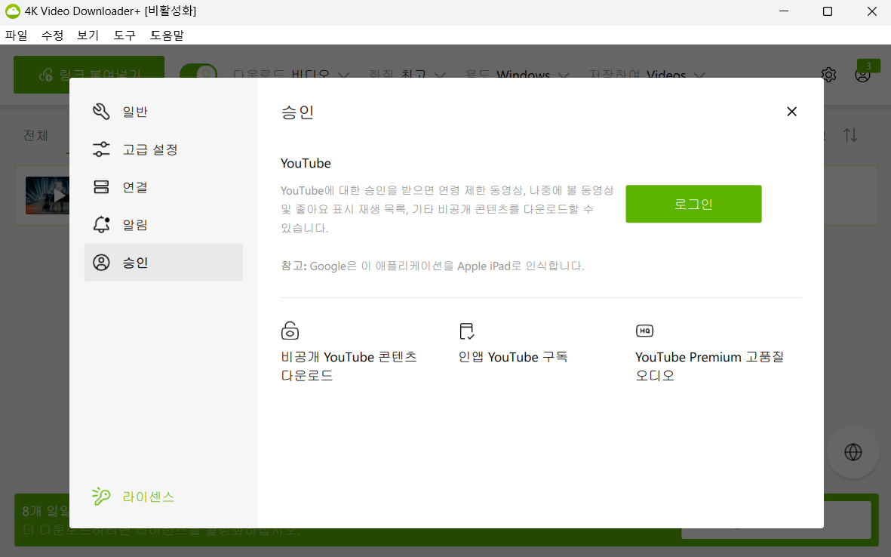Click the settings gear icon in toolbar
This screenshot has height=557, width=891.
828,75
